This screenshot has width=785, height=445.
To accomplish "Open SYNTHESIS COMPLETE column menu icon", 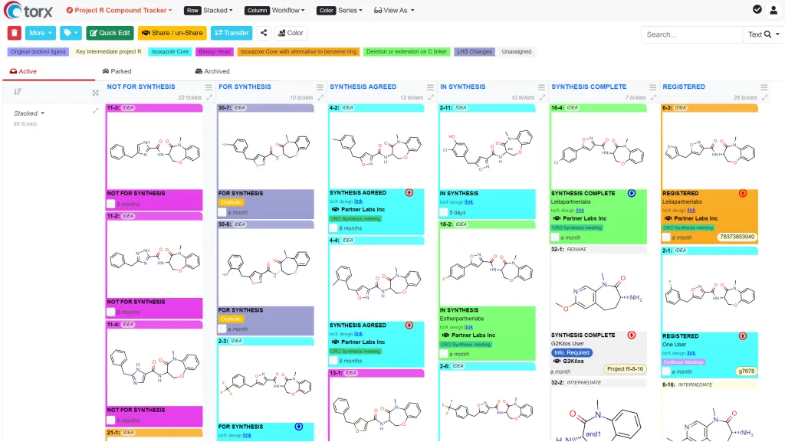I will point(653,87).
